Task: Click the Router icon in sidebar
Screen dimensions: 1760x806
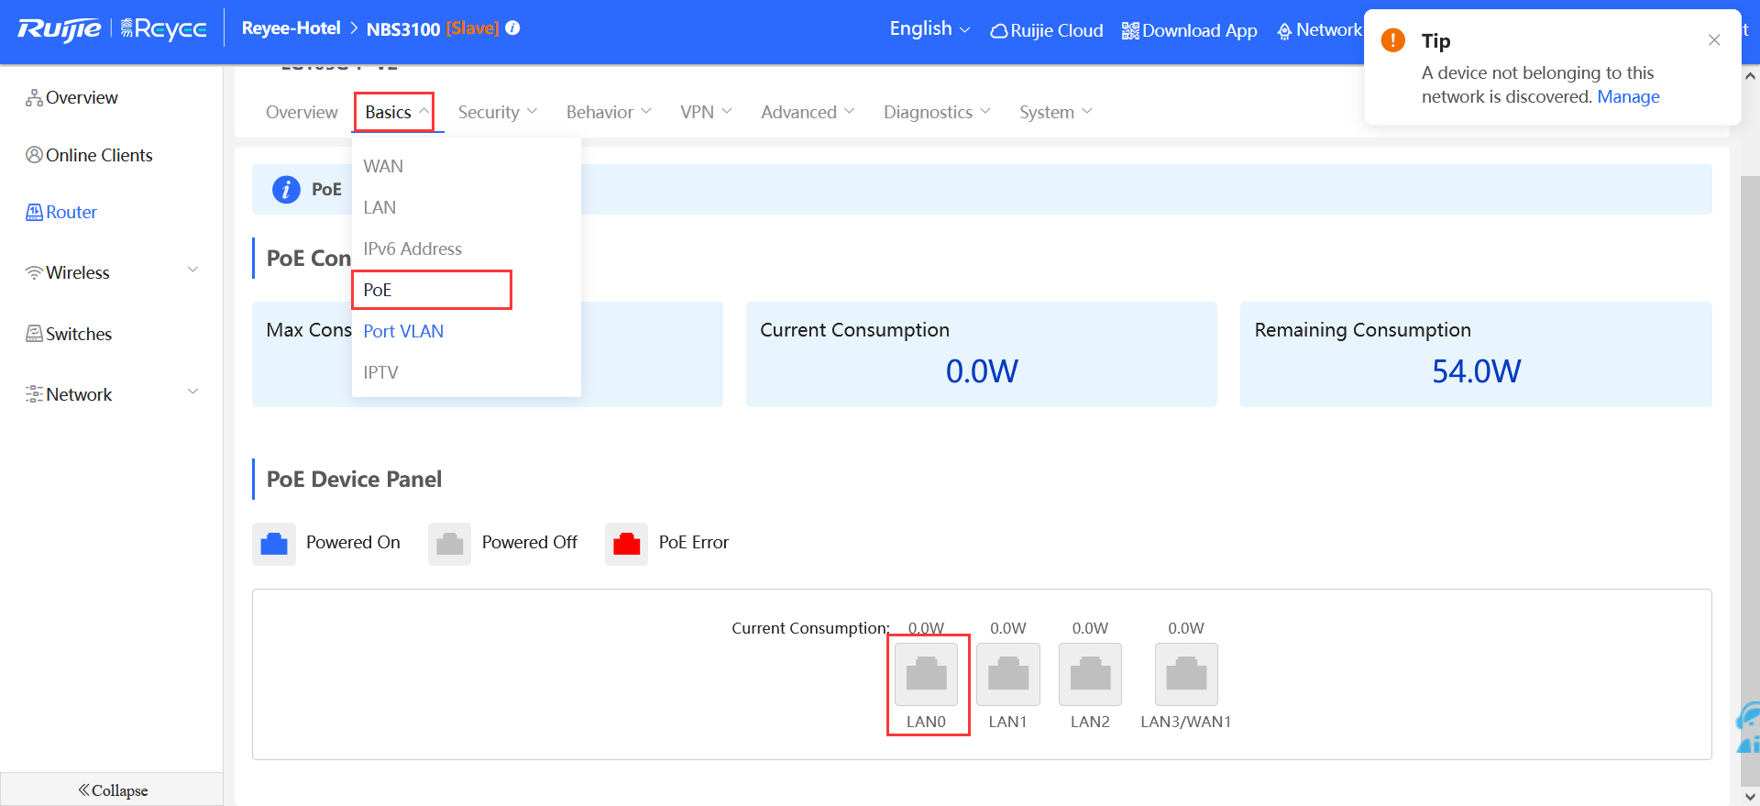Action: (x=34, y=212)
